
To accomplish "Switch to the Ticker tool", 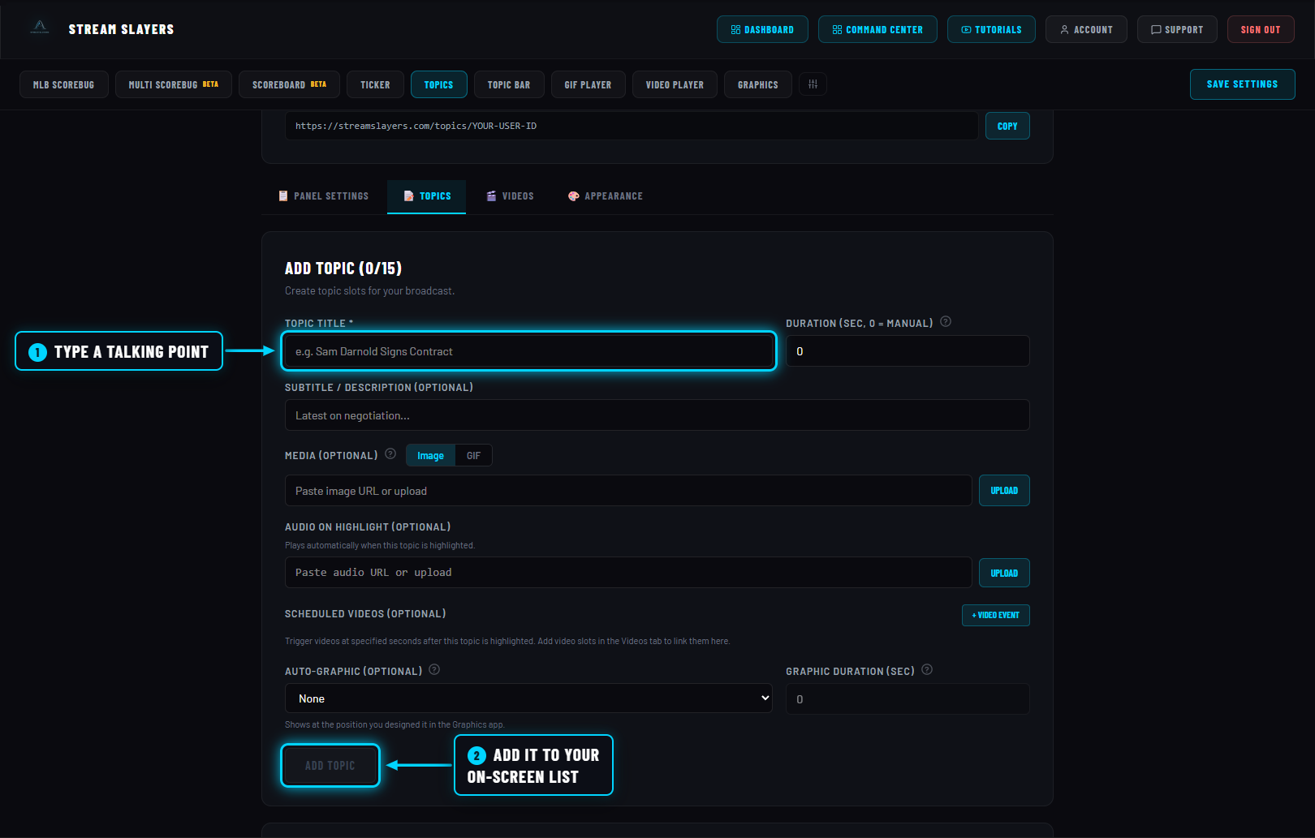I will point(376,84).
